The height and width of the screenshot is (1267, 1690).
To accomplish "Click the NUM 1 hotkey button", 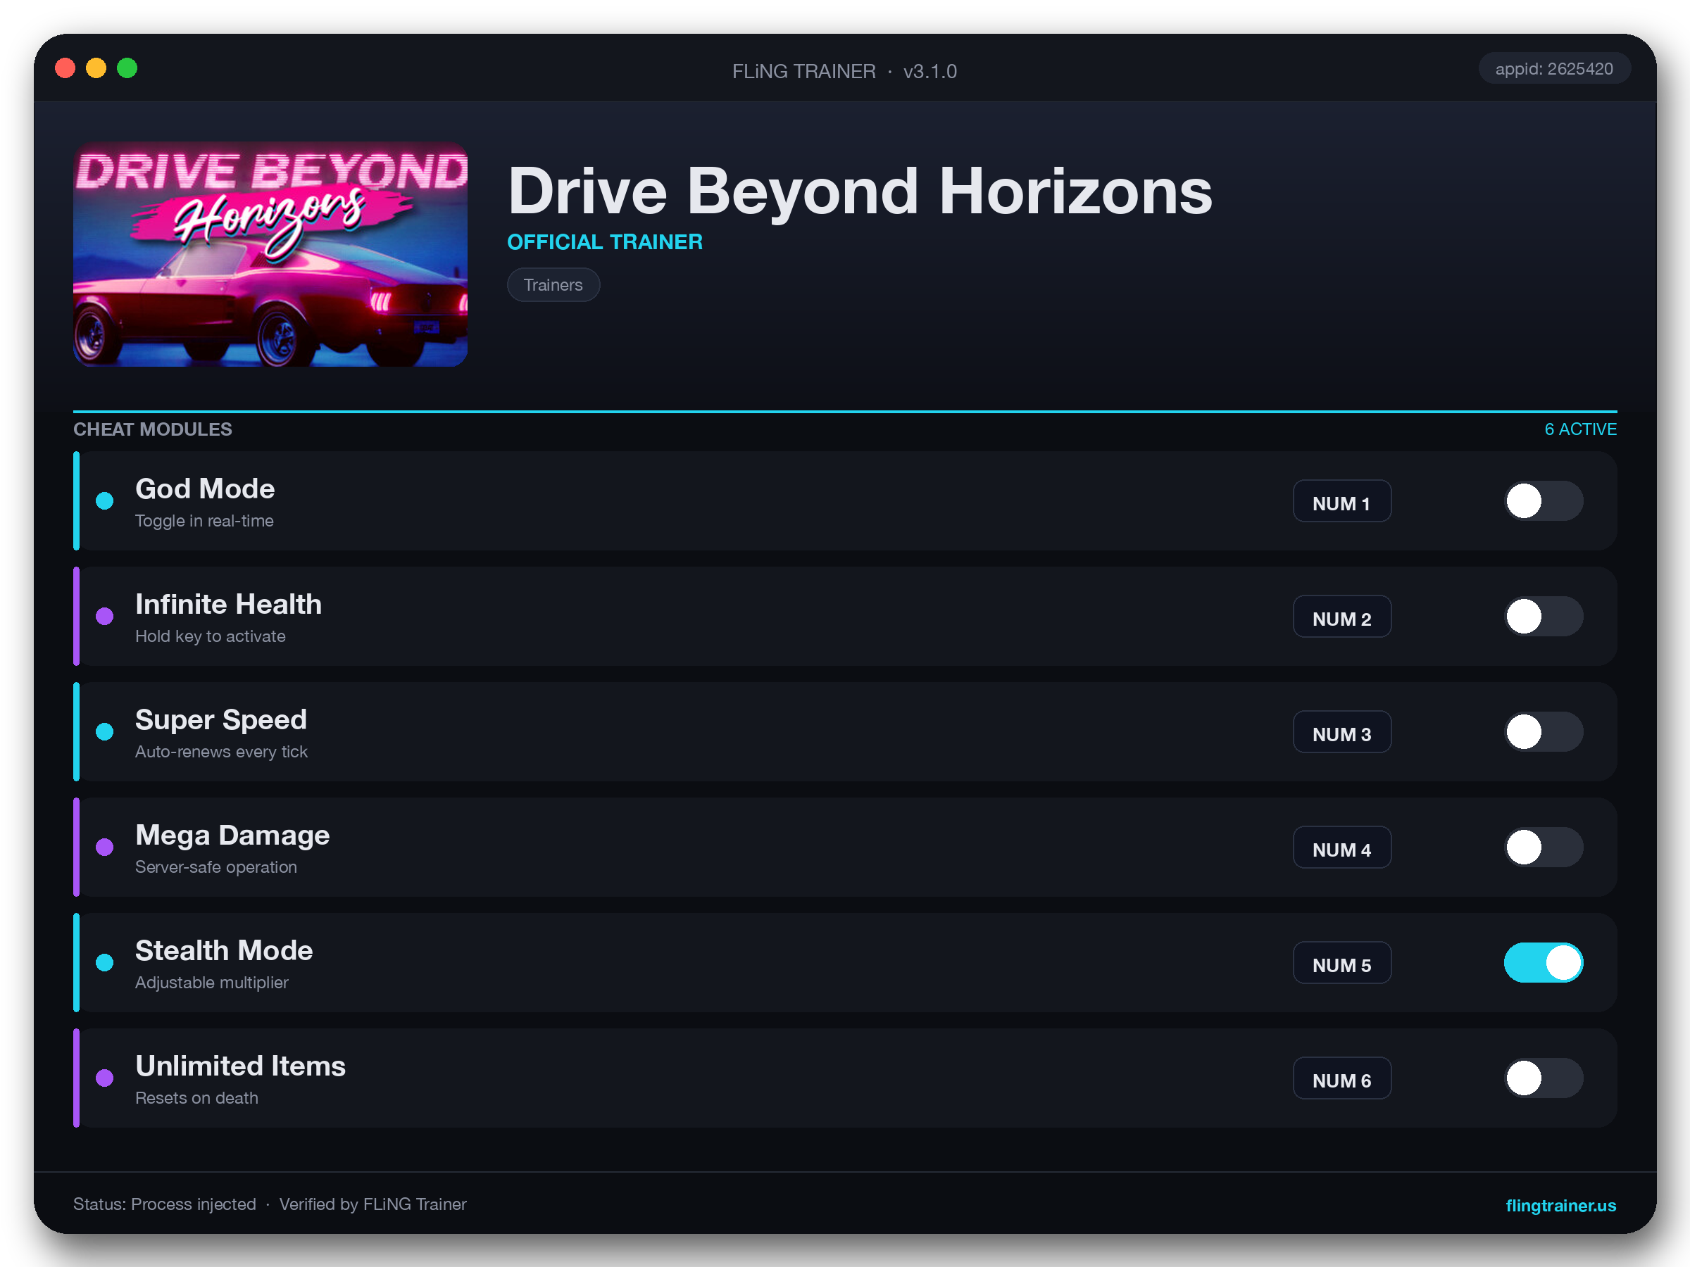I will tap(1341, 501).
